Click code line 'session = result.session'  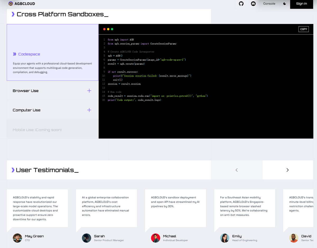pyautogui.click(x=124, y=84)
